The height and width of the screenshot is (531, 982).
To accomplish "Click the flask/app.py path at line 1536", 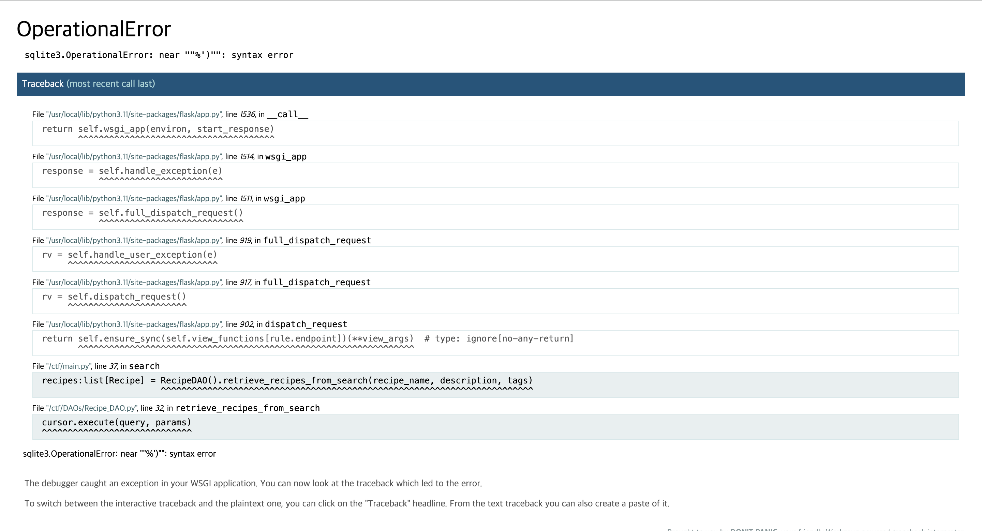I will tap(133, 114).
